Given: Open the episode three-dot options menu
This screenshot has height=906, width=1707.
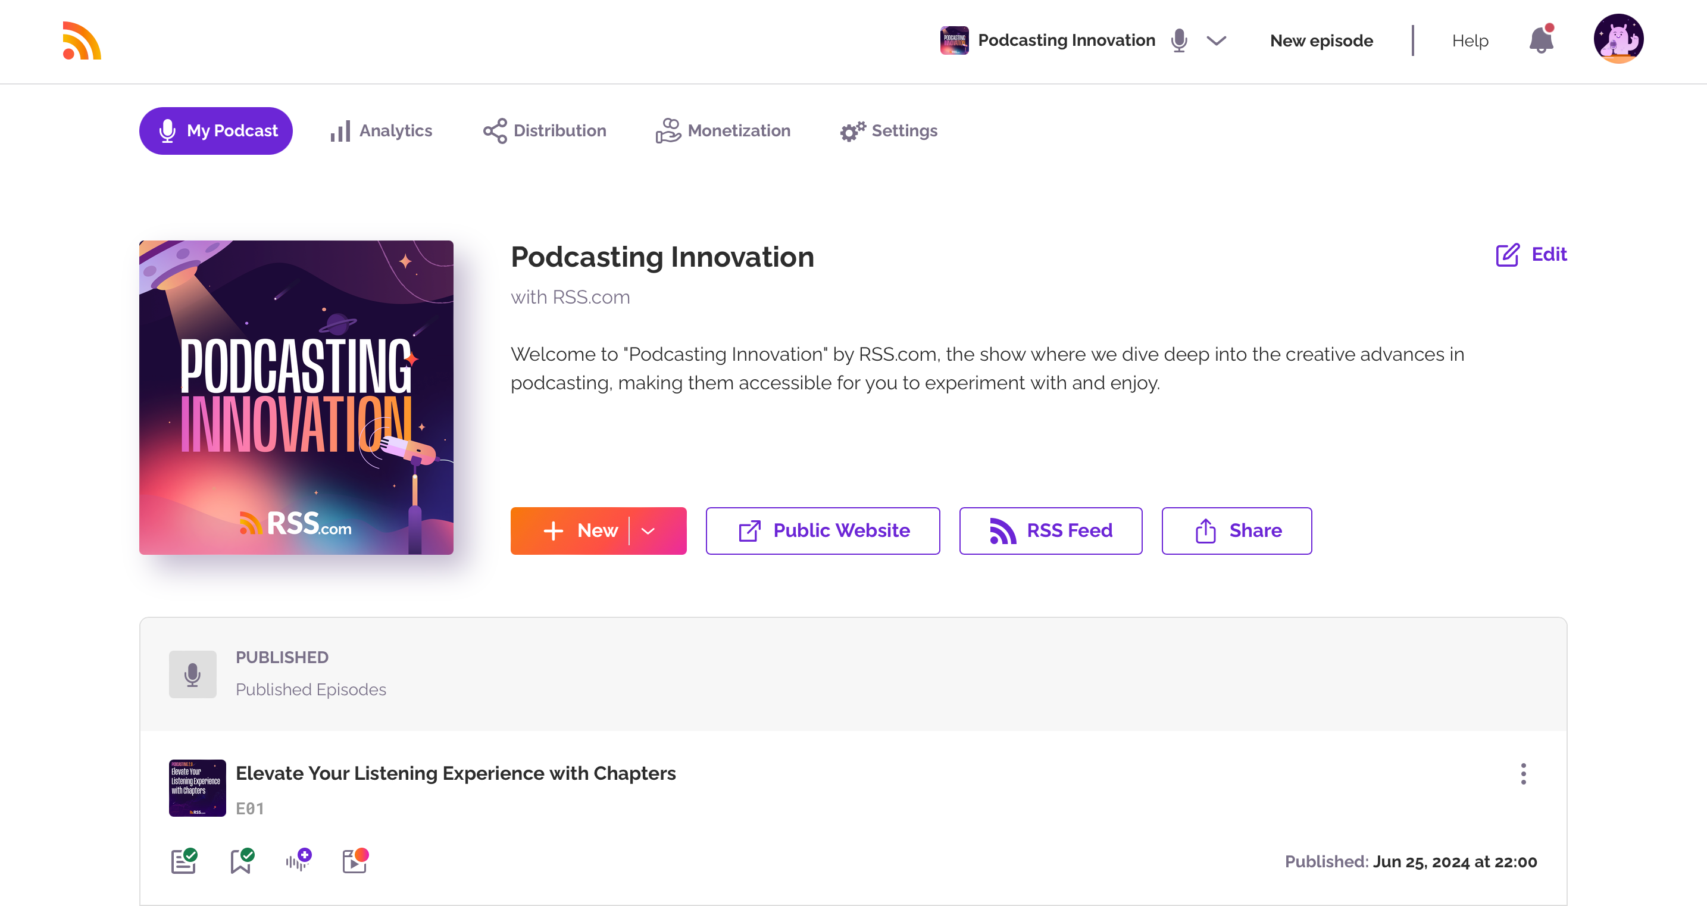Looking at the screenshot, I should (1522, 773).
